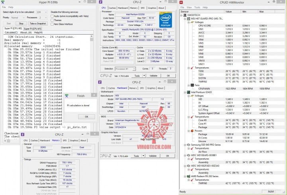The image size is (287, 195).
Task: Toggle the Aero Glass Interface checkbox
Action: click(52, 24)
